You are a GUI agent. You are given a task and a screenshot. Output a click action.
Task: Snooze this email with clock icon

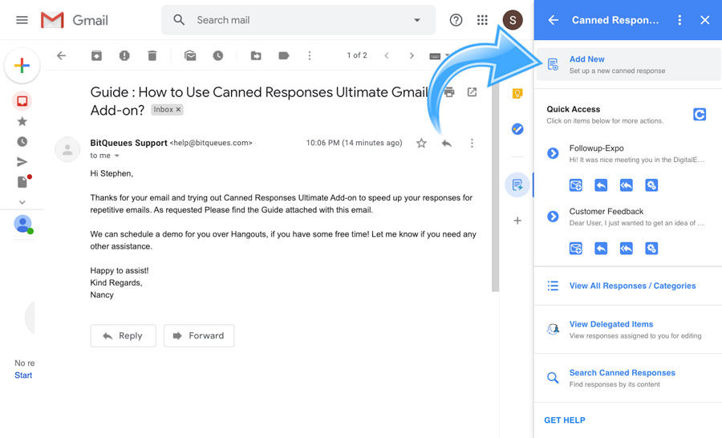click(218, 55)
